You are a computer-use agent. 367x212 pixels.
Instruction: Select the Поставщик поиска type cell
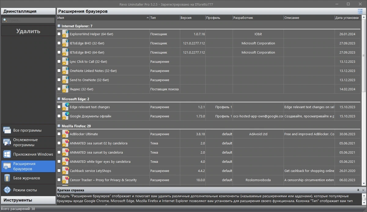(x=165, y=89)
